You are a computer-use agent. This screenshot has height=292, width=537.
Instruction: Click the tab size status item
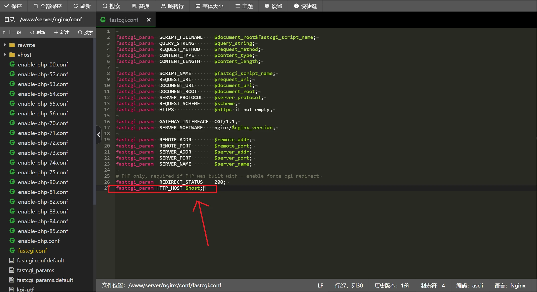point(433,285)
